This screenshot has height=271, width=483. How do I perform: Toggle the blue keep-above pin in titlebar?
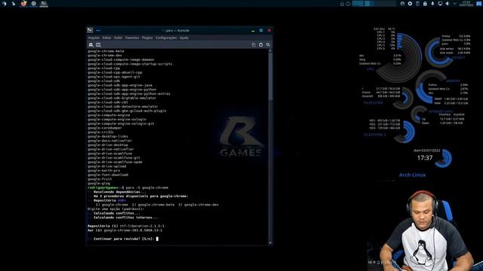[98, 30]
